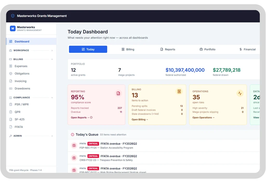Viewport: 266px width, 183px height.
Task: Switch to the Reports tab
Action: pyautogui.click(x=168, y=49)
